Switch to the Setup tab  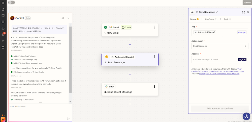(195, 19)
